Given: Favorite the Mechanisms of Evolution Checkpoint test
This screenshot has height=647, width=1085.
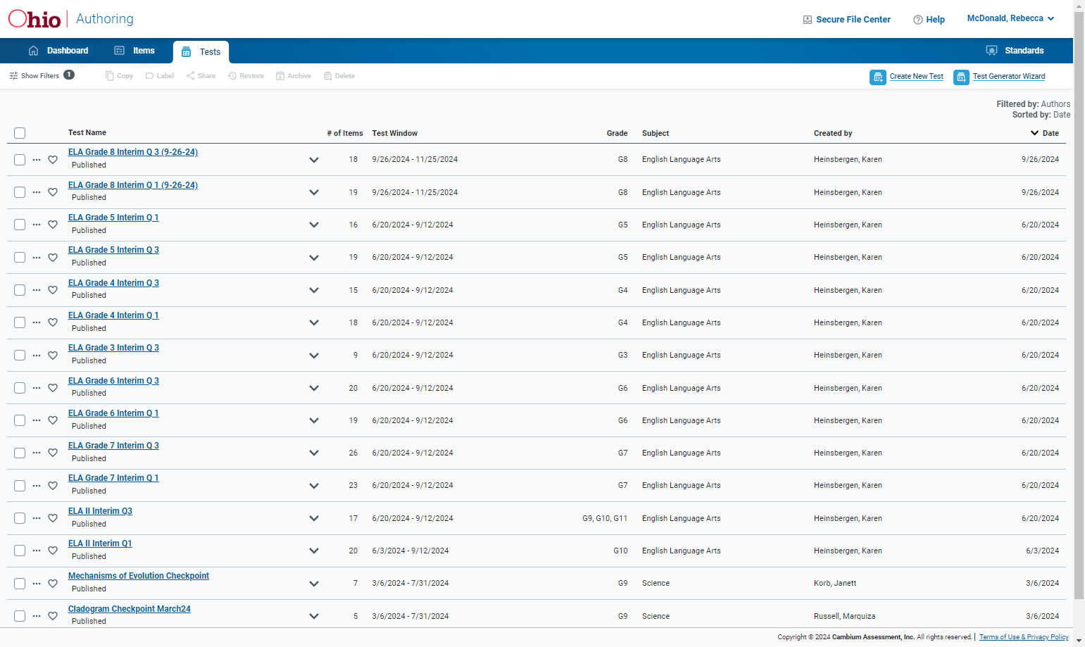Looking at the screenshot, I should (53, 584).
